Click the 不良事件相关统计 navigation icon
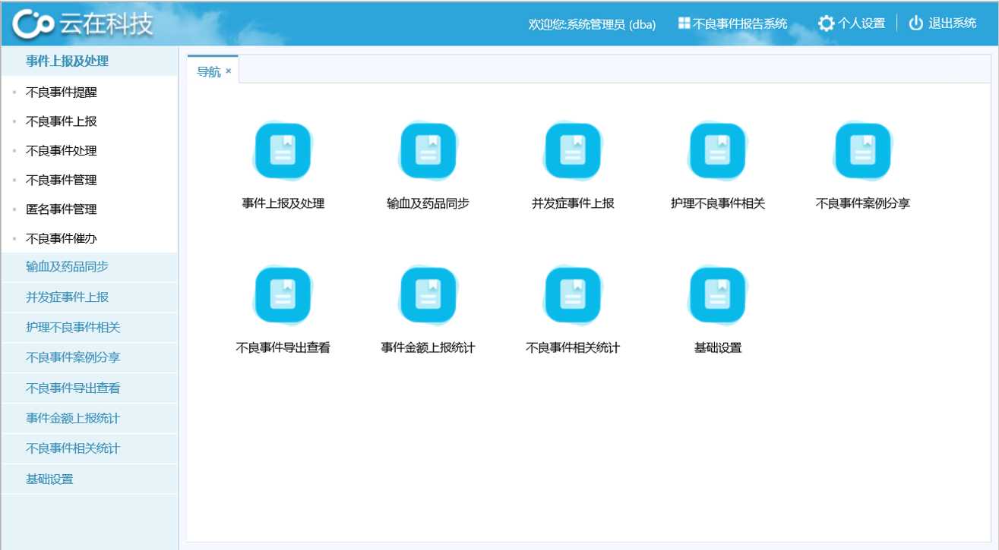Viewport: 999px width, 550px height. tap(573, 295)
